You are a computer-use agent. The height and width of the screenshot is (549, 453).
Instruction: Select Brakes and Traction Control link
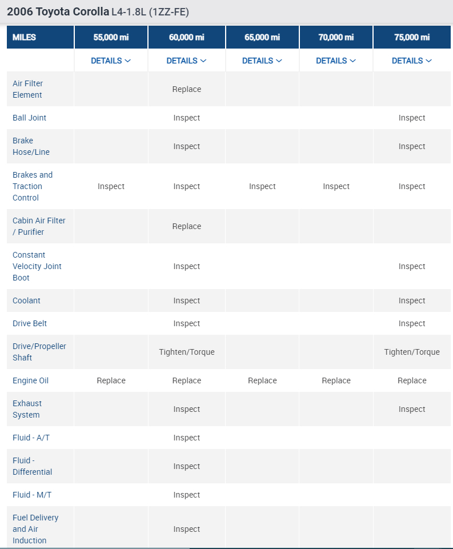33,186
